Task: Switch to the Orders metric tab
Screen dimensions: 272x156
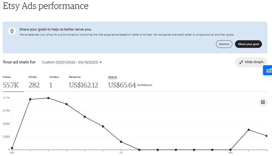Action: point(54,82)
